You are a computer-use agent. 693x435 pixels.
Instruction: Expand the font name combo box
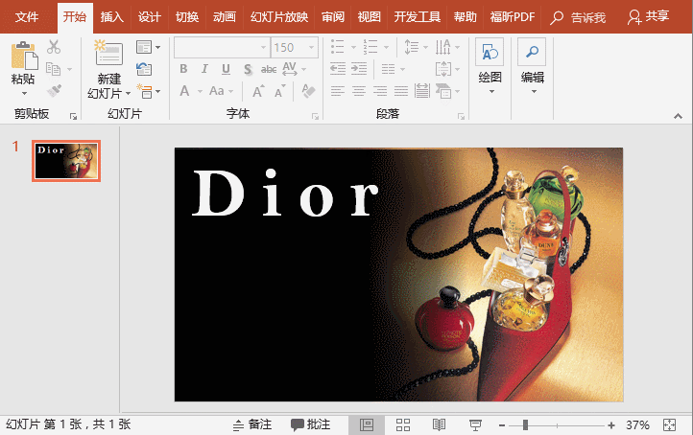[262, 47]
